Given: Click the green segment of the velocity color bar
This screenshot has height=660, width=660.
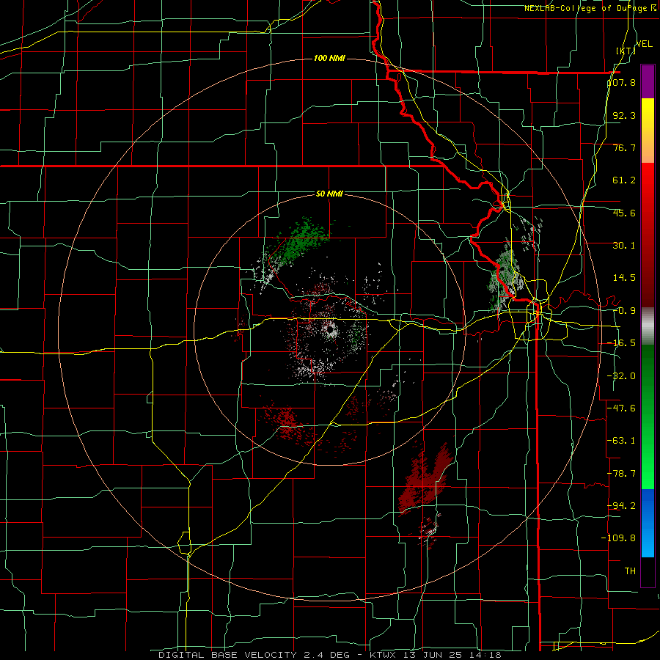Looking at the screenshot, I should [648, 417].
